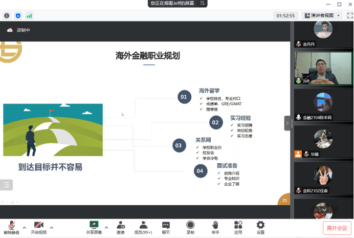The height and width of the screenshot is (238, 354).
Task: Open 设置 settings
Action: (x=260, y=227)
